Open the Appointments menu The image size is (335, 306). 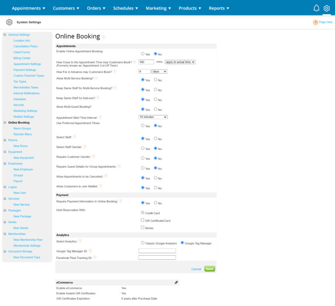coord(28,8)
